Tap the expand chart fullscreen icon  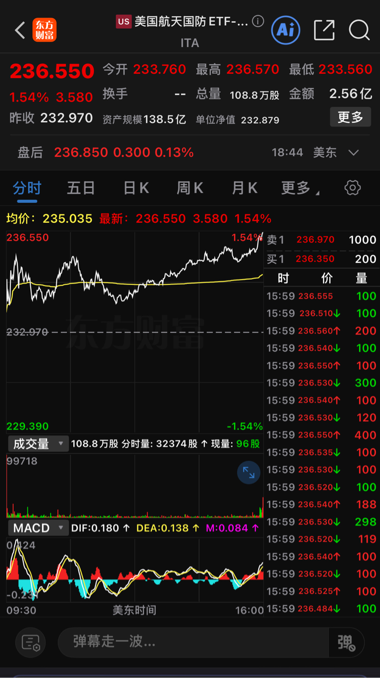249,473
